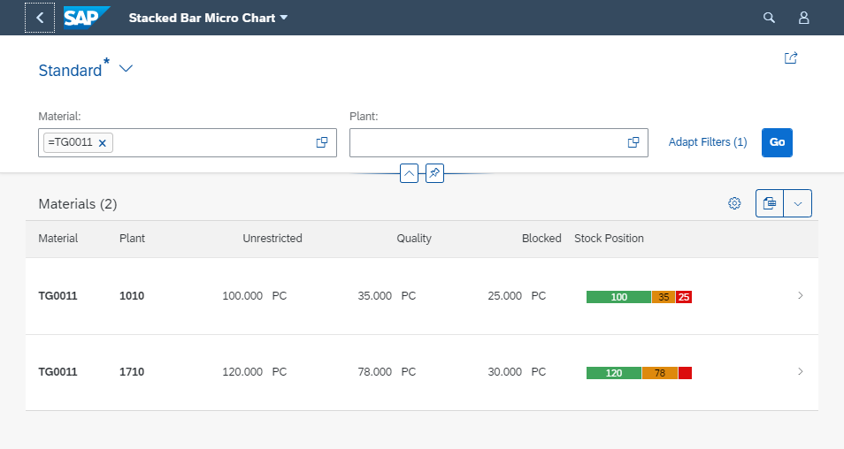Click the export to spreadsheet icon

pos(770,203)
